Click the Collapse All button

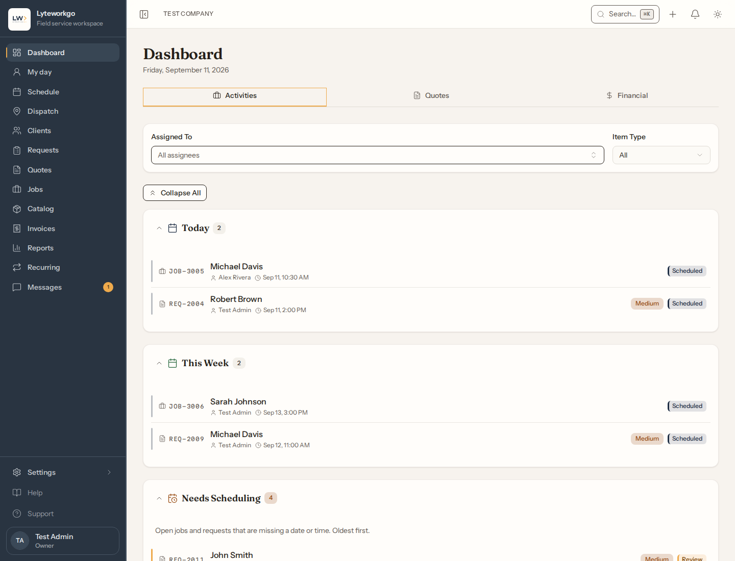175,193
